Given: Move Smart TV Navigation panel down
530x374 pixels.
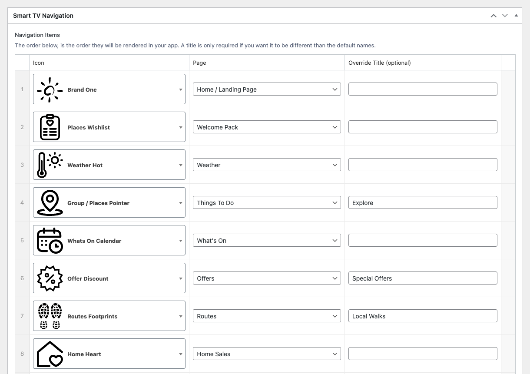Looking at the screenshot, I should pyautogui.click(x=505, y=16).
